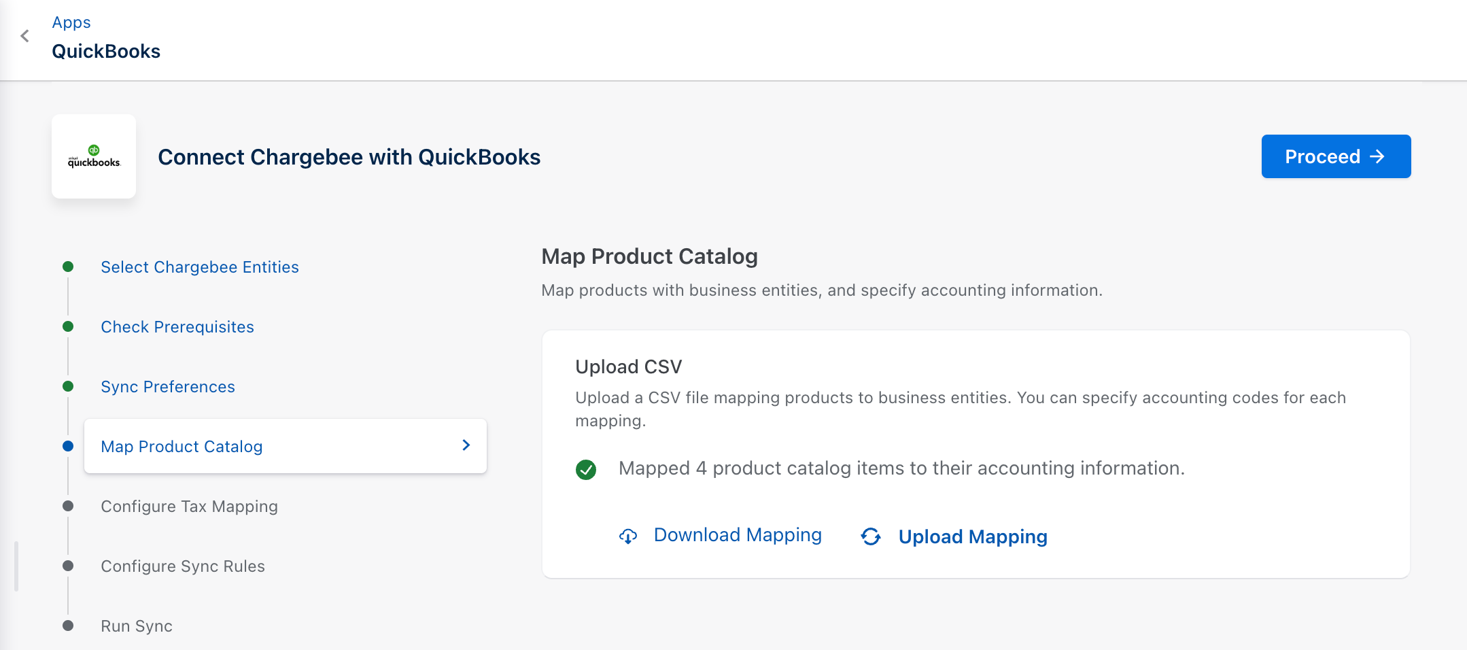Go to the Check Prerequisites step
The image size is (1467, 650).
pyautogui.click(x=177, y=327)
